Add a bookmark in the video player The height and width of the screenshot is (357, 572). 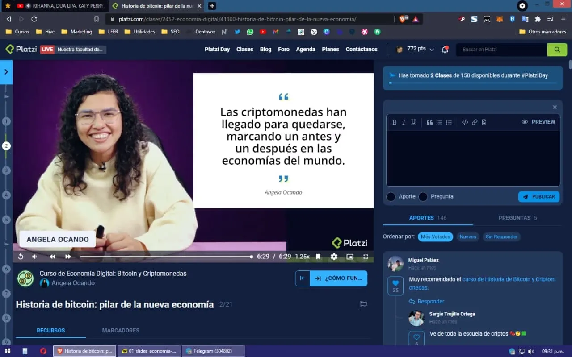[318, 257]
